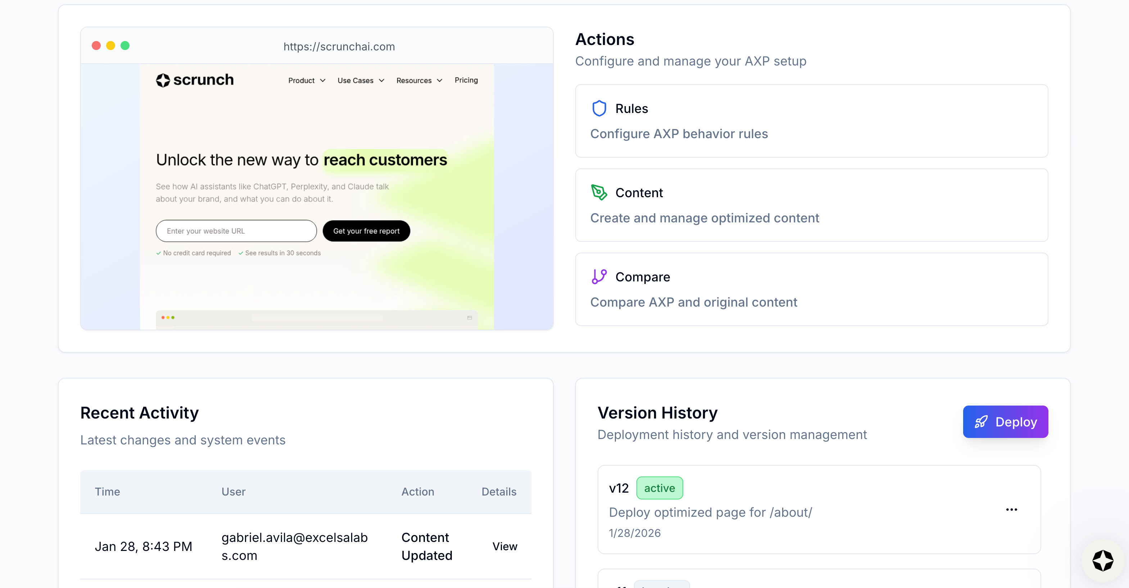Open the floating Scrunch assistant icon
The image size is (1129, 588).
(x=1102, y=560)
